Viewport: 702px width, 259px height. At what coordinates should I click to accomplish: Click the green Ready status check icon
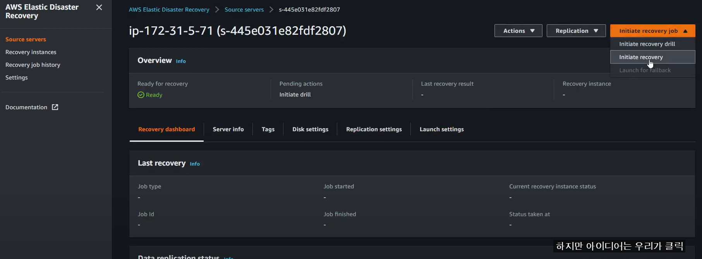click(141, 95)
